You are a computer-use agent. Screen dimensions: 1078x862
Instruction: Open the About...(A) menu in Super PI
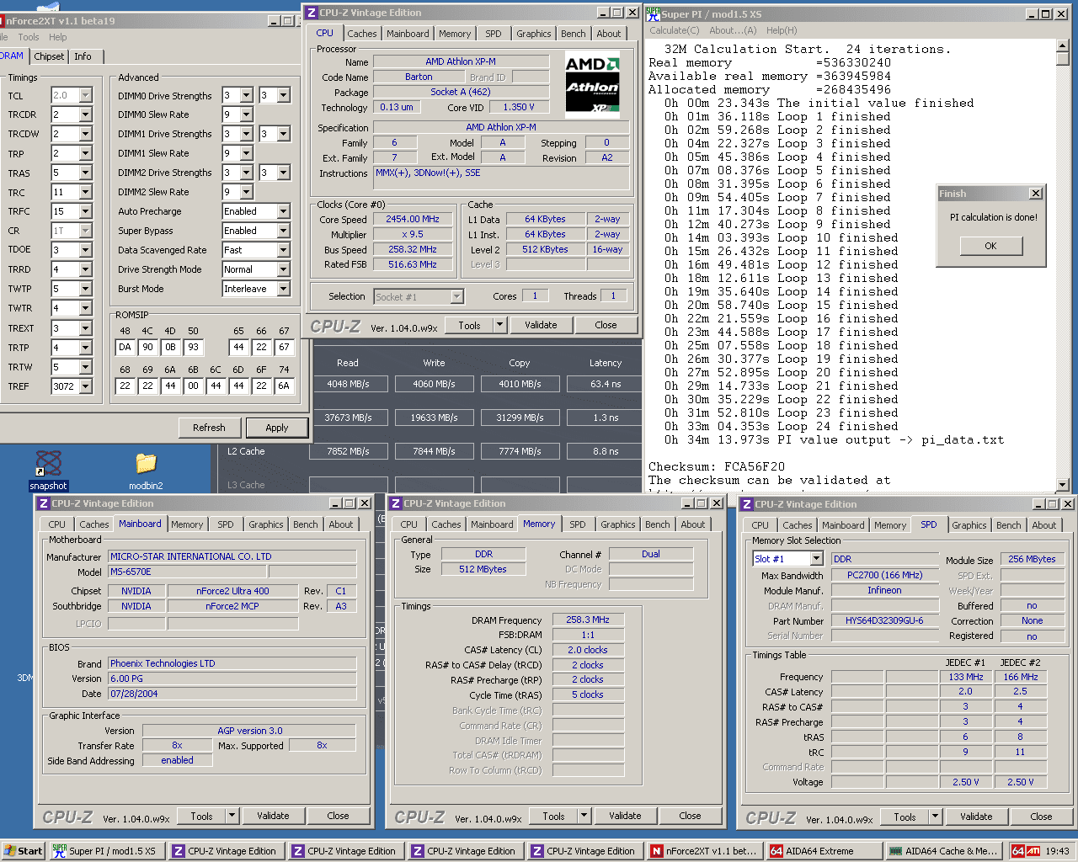point(733,30)
